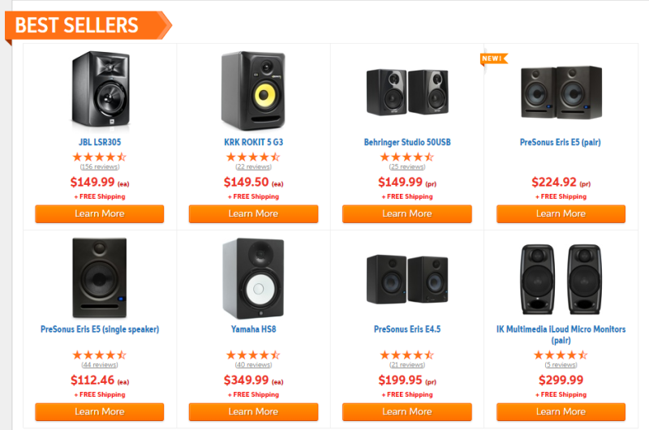
Task: Click Learn More for PreSonus Eris E4.5
Action: [x=407, y=412]
